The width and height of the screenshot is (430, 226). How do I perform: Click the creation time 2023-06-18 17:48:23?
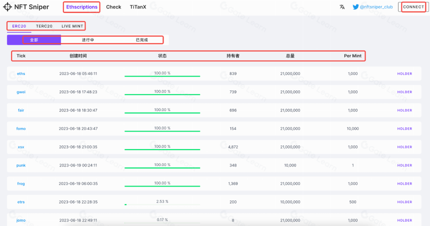click(x=78, y=92)
